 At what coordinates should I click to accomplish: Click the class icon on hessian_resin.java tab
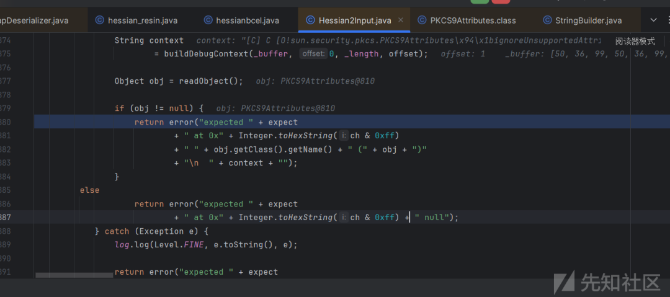pos(99,20)
